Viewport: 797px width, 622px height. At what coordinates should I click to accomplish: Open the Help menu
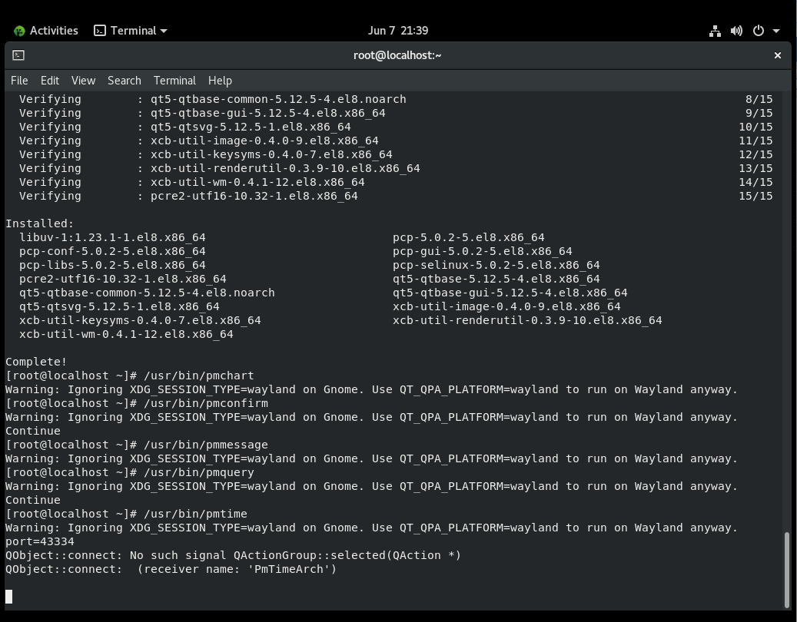pyautogui.click(x=220, y=81)
